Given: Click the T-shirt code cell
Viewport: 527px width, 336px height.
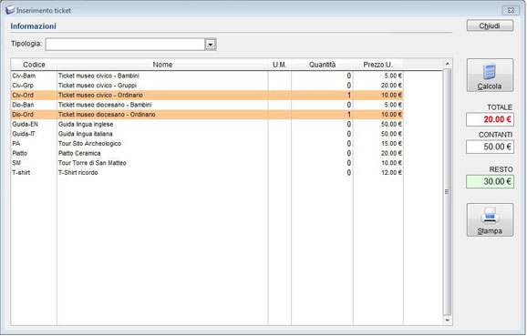Looking at the screenshot, I should tap(34, 173).
